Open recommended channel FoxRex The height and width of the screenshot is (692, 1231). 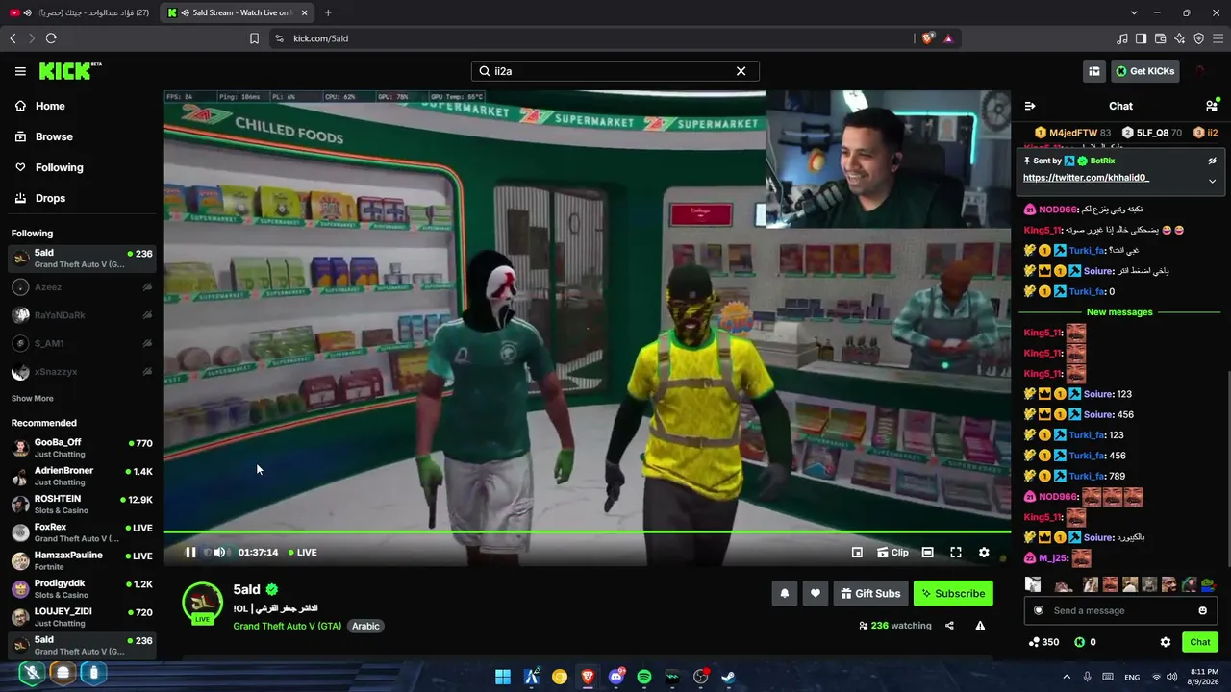point(82,532)
